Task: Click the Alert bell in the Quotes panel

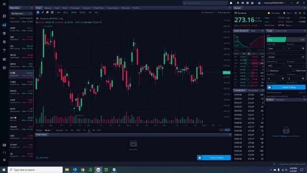Action: 284,13
